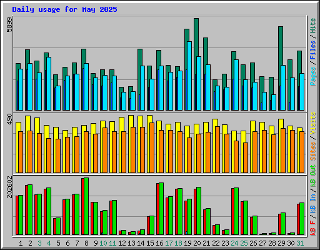Select the cyan Files bar for day 4

[49, 84]
